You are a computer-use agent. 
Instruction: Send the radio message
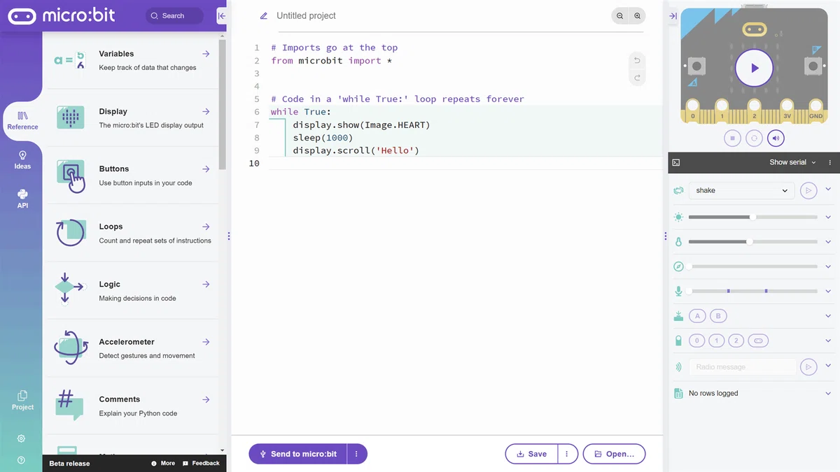click(x=808, y=366)
